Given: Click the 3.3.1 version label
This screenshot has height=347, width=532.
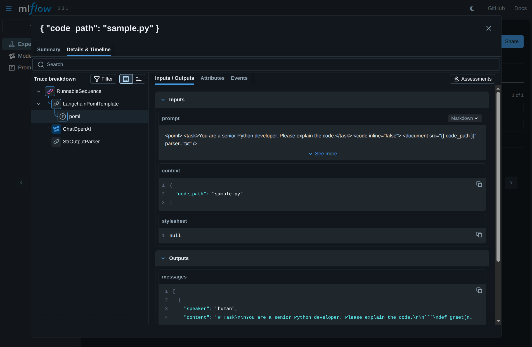Looking at the screenshot, I should pyautogui.click(x=63, y=8).
